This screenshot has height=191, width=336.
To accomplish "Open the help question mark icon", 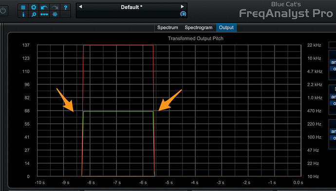I will [x=66, y=7].
